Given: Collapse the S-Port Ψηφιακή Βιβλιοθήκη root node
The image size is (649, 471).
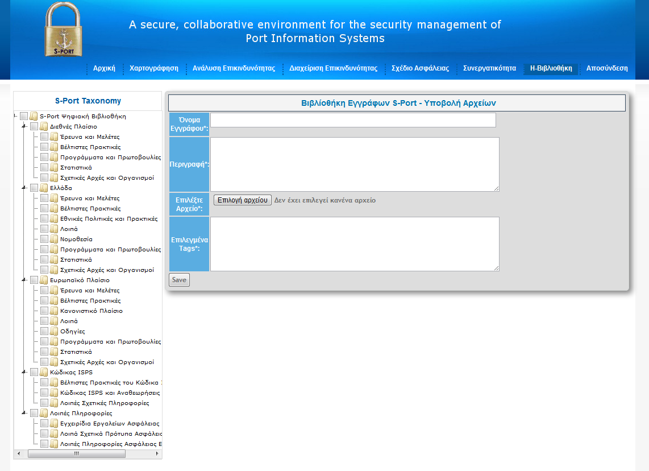Looking at the screenshot, I should pos(15,116).
